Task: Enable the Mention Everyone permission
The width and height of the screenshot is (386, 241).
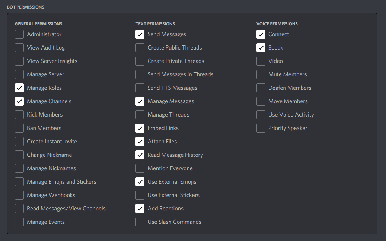Action: tap(140, 168)
